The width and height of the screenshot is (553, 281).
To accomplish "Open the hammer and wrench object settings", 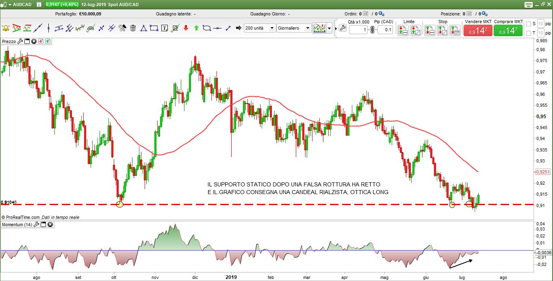I will [122, 28].
